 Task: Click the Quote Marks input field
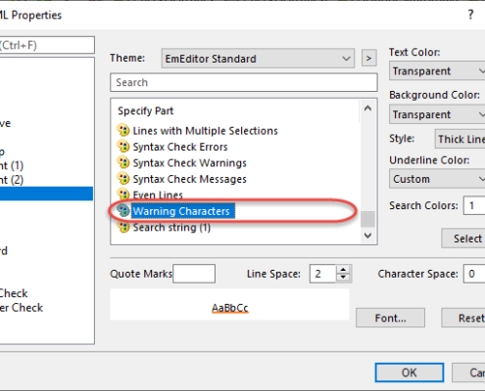(x=194, y=274)
